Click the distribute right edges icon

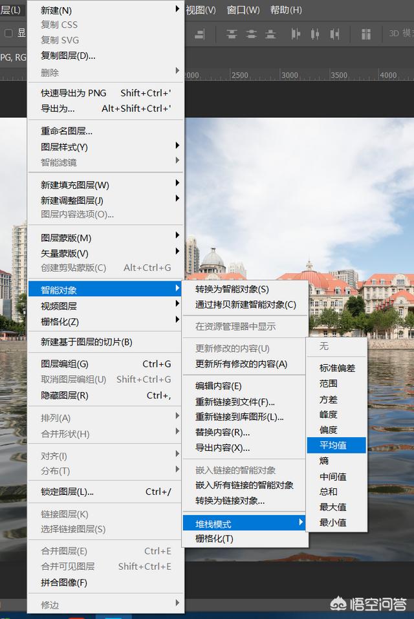click(334, 33)
